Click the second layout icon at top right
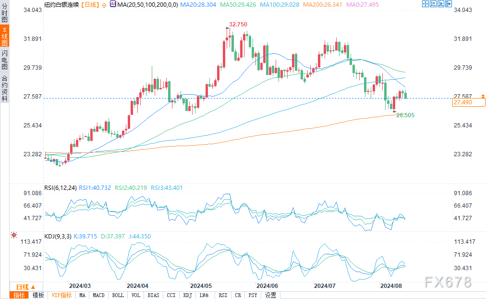This screenshot has height=299, width=486. click(x=432, y=4)
